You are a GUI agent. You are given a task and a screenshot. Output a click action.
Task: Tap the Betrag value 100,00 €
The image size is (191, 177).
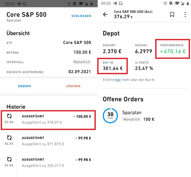(82, 52)
